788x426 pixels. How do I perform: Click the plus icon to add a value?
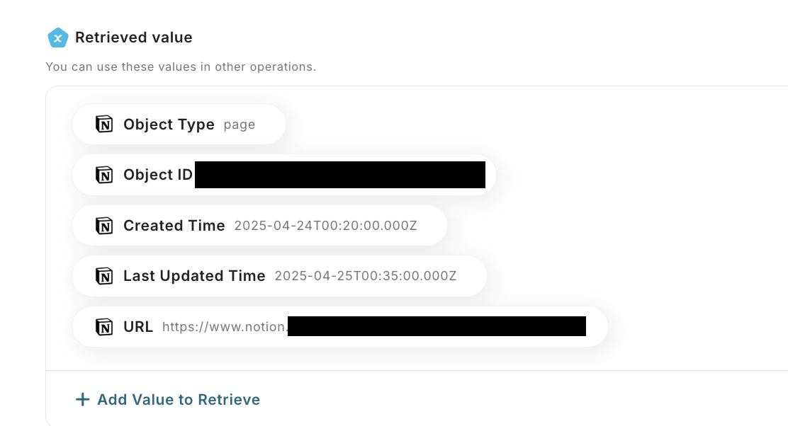[83, 400]
